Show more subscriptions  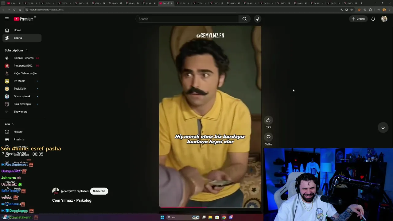pyautogui.click(x=21, y=112)
